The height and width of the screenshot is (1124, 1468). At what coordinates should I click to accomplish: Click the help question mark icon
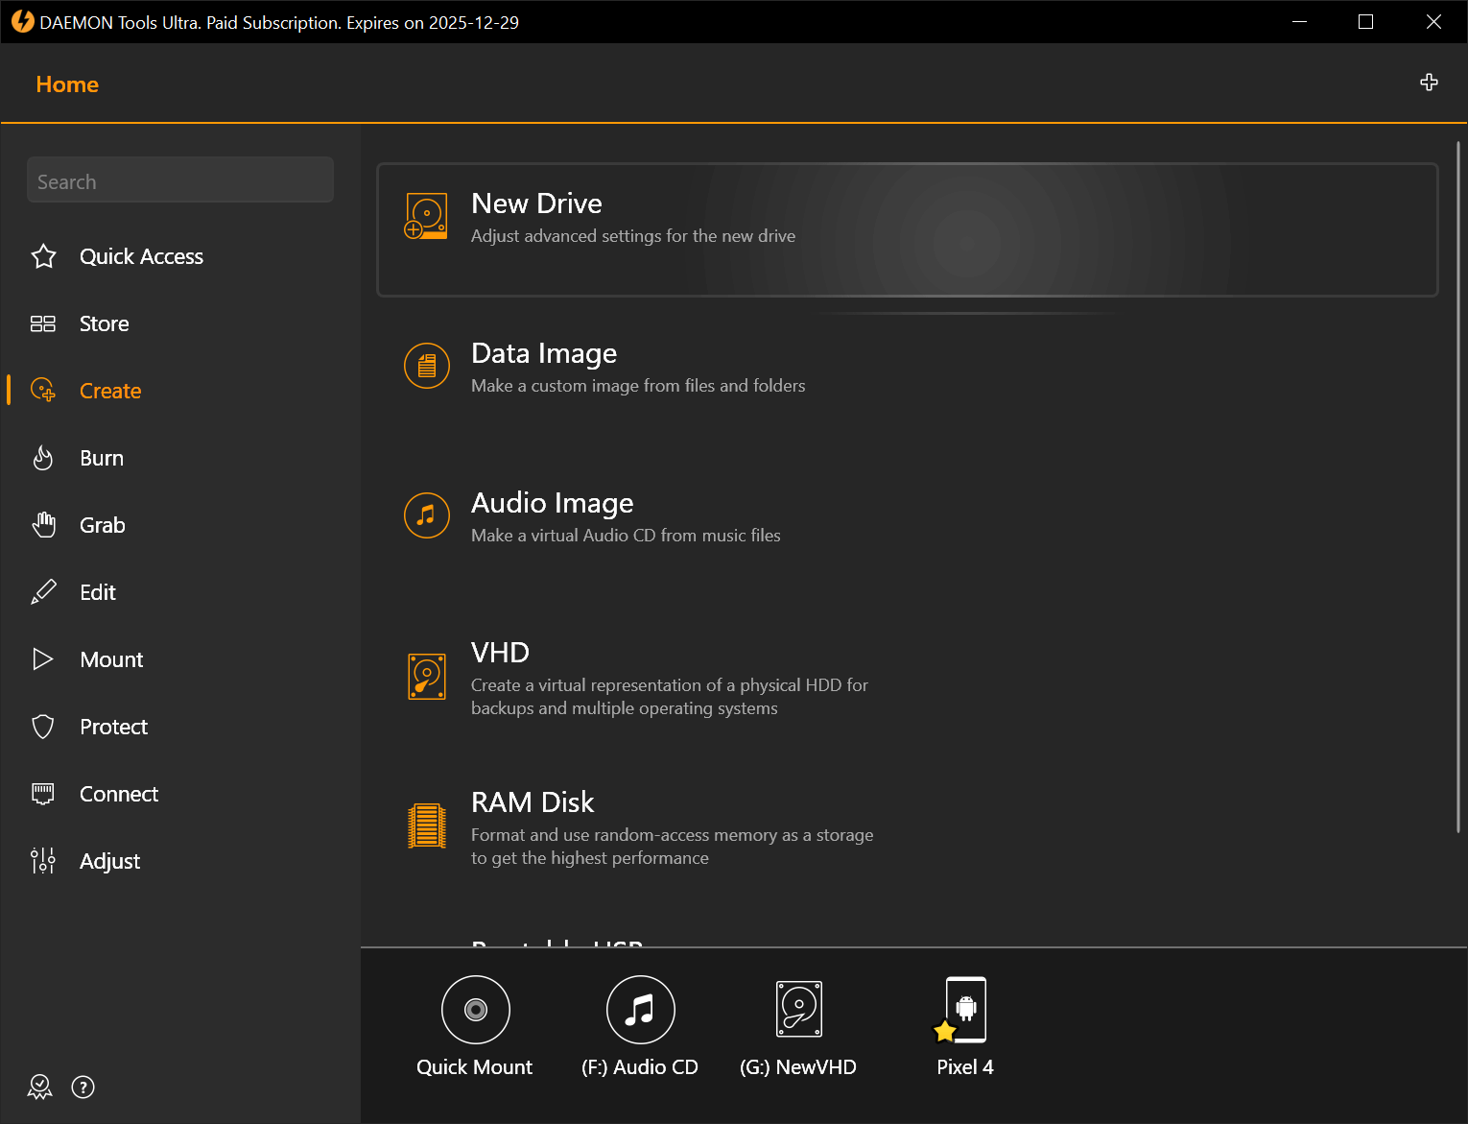(x=83, y=1087)
